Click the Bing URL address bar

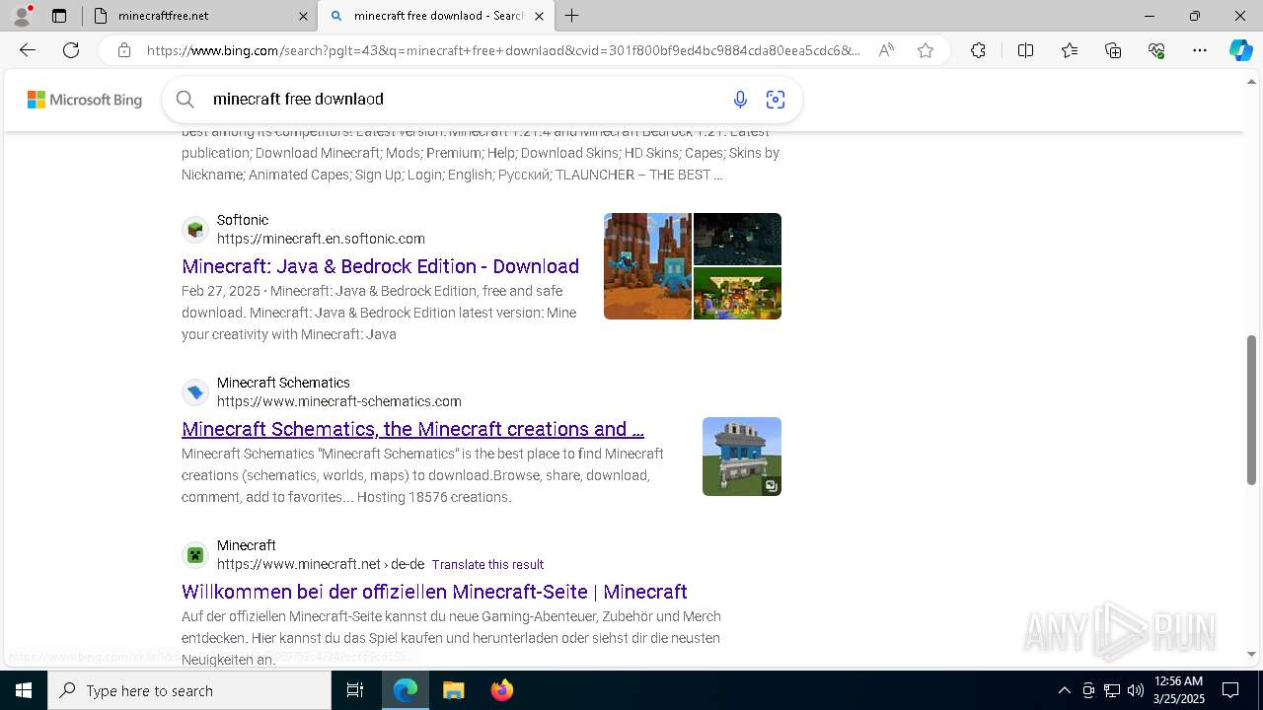click(503, 50)
